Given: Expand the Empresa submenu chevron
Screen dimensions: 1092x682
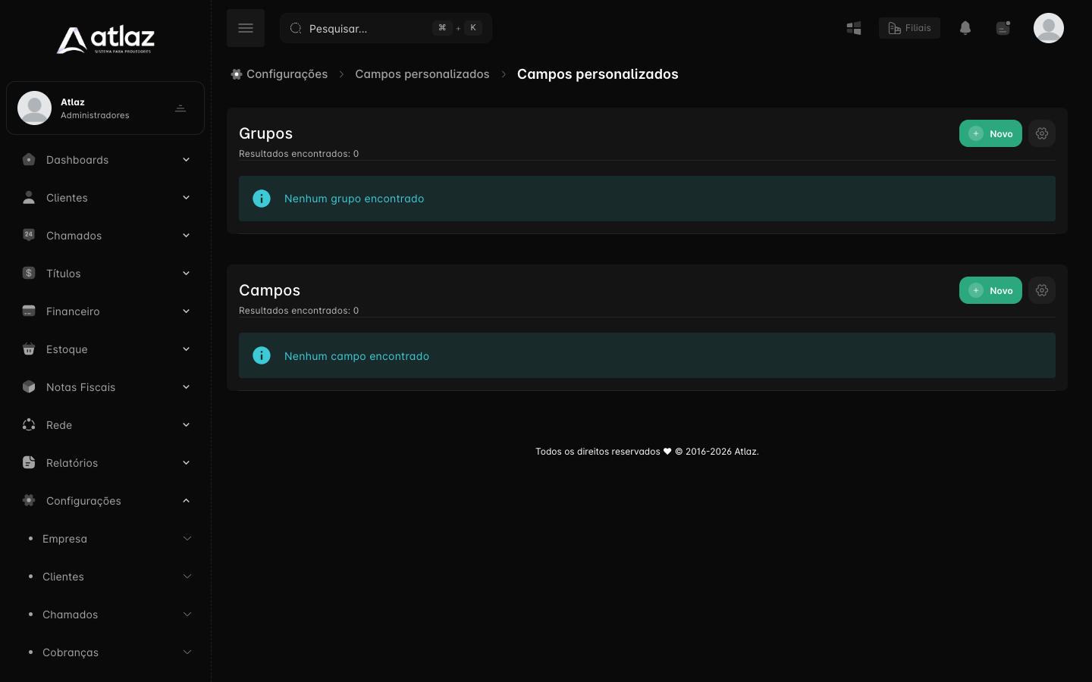Looking at the screenshot, I should point(187,538).
